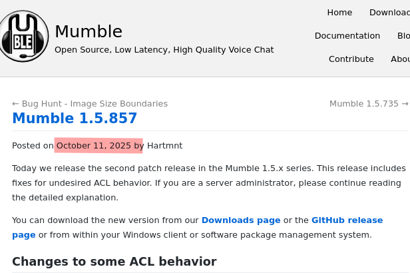Click the highlighted date October 11, 2025
Viewport: 410px width, 273px height.
[94, 146]
